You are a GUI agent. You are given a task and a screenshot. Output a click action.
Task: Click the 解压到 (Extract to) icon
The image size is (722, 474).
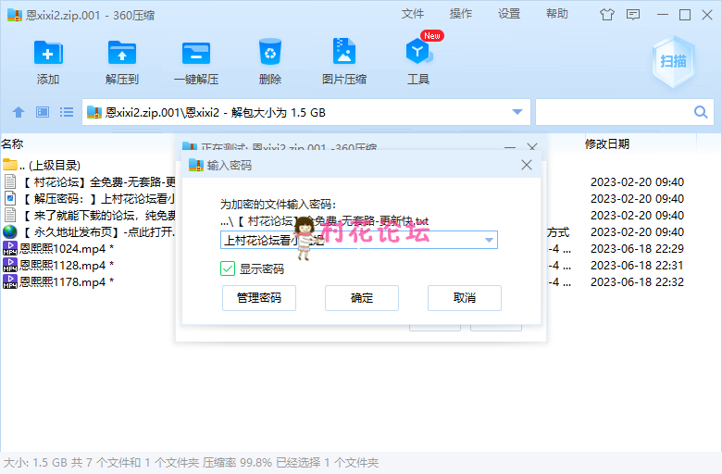point(122,53)
